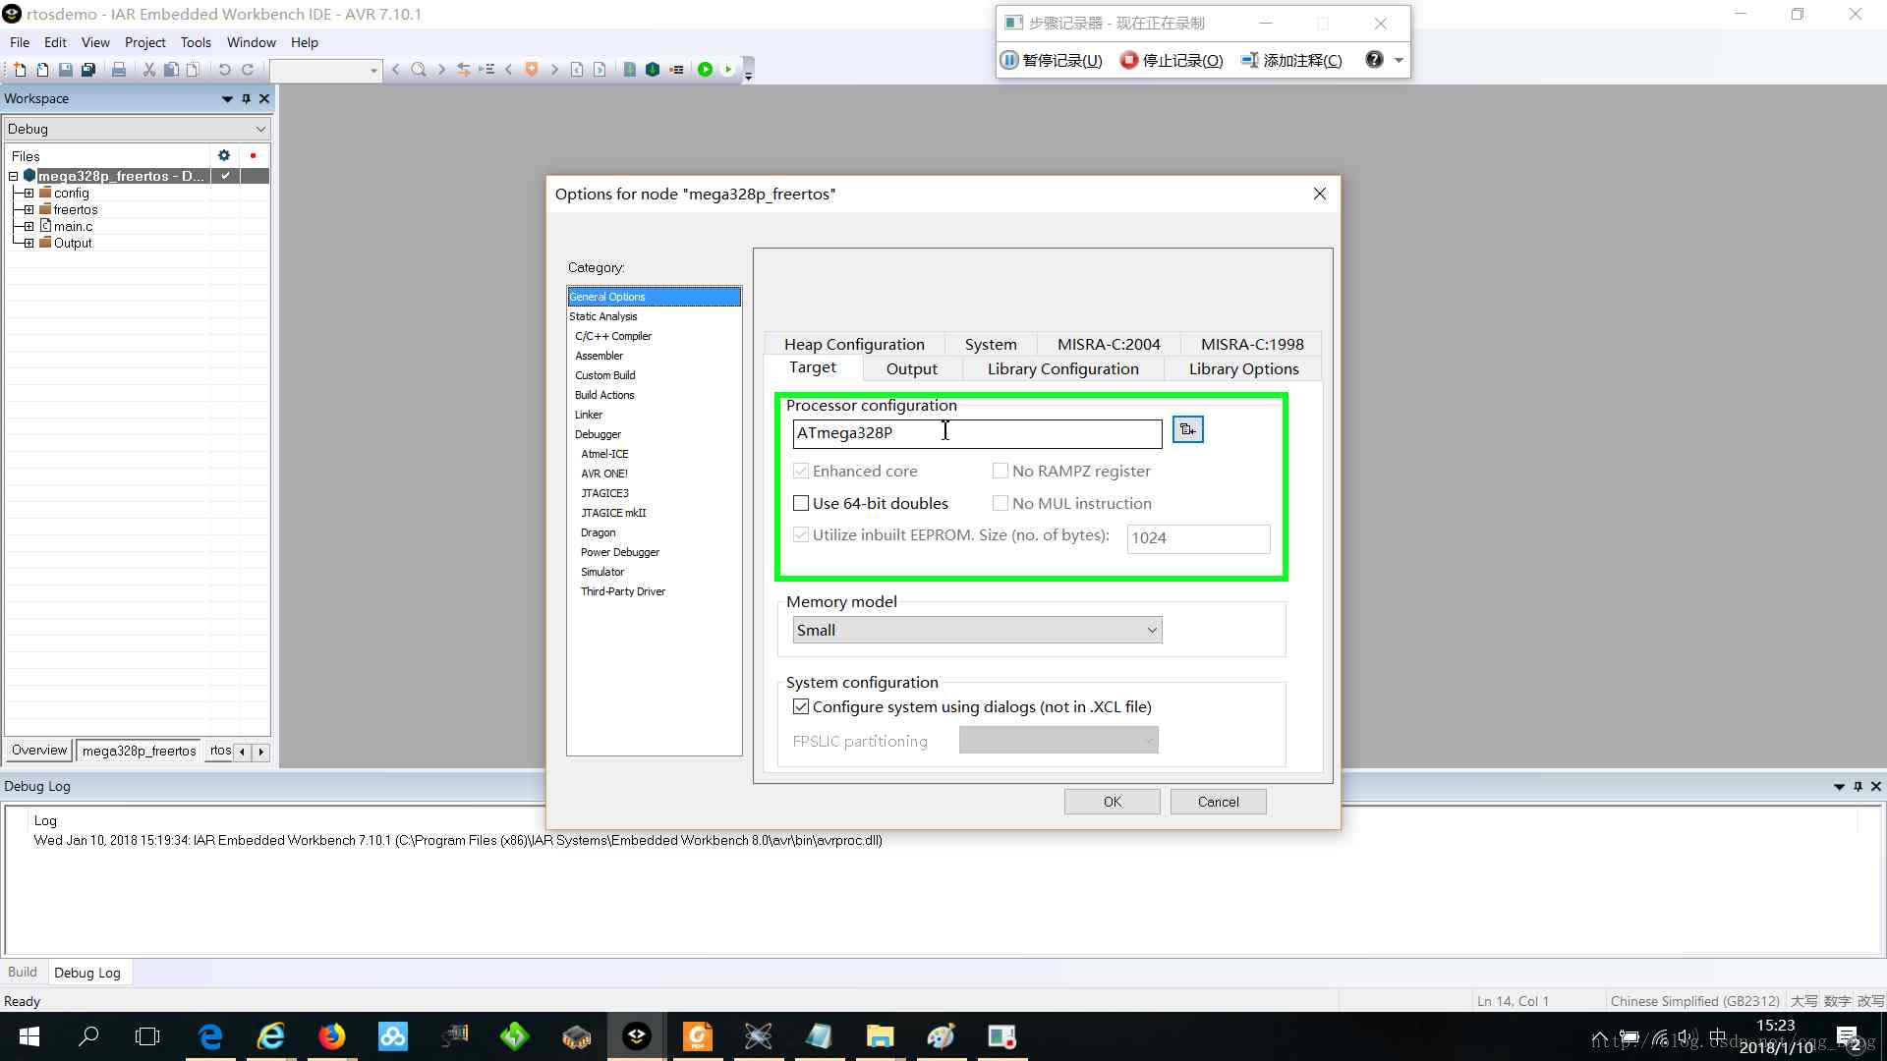Select C/C++ Compiler category
This screenshot has height=1061, width=1887.
[x=613, y=336]
